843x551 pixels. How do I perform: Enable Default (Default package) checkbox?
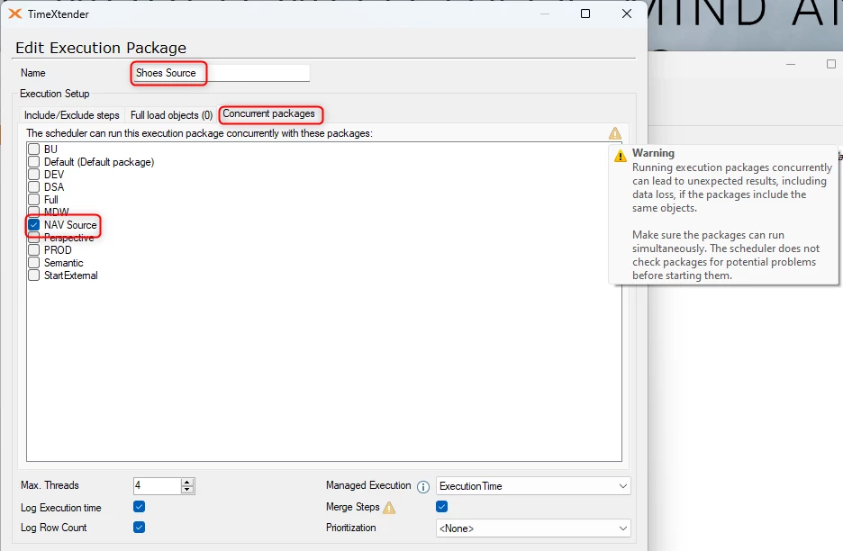(34, 162)
